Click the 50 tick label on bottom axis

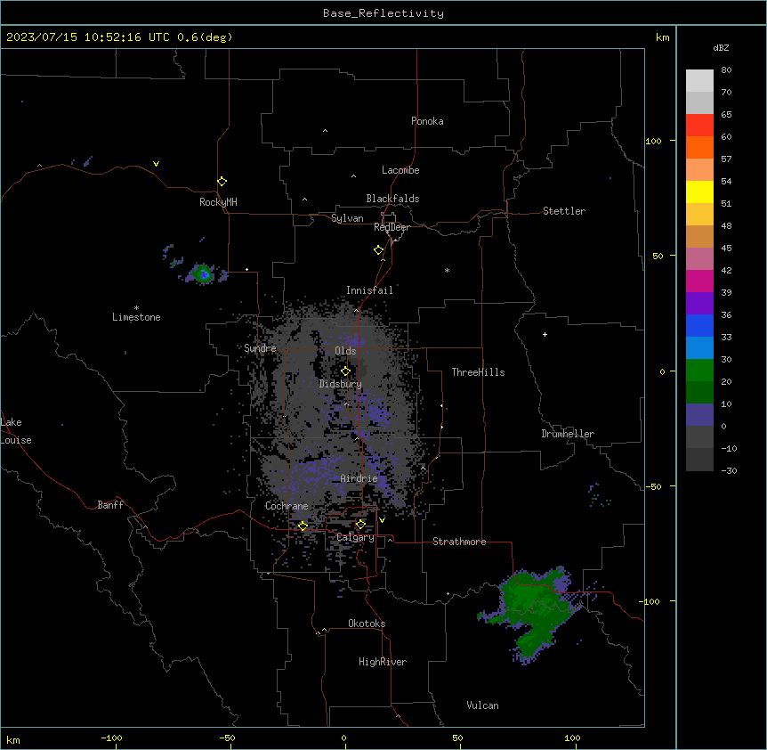[x=457, y=738]
